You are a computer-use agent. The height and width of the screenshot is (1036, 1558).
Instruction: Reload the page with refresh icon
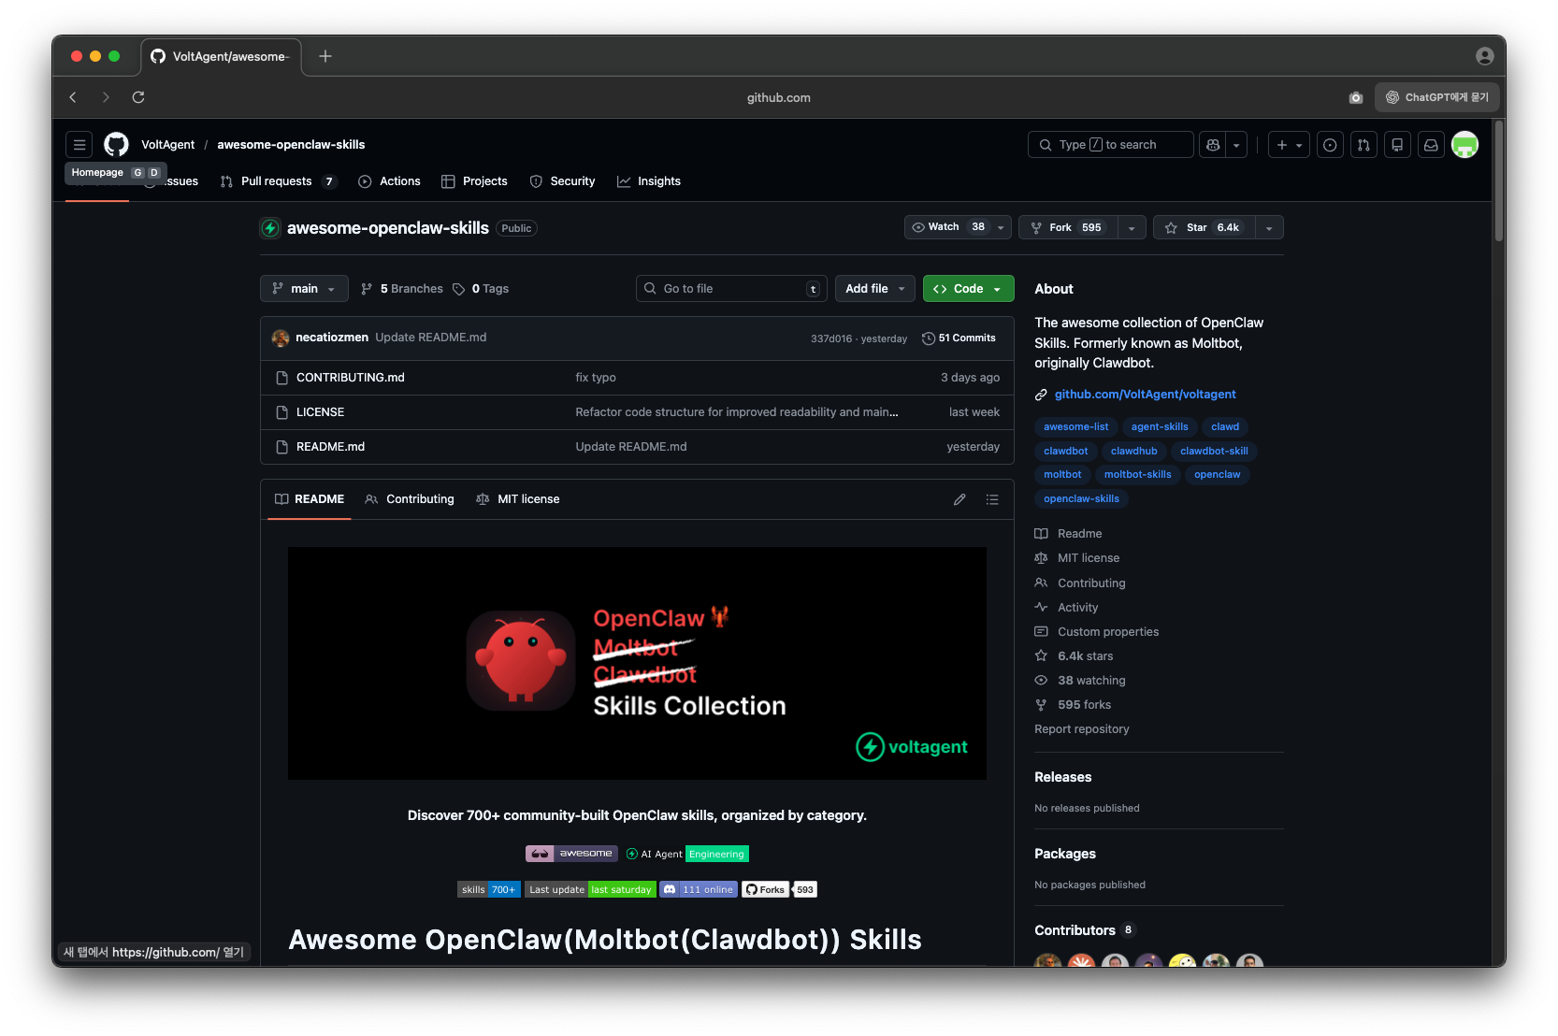138,97
